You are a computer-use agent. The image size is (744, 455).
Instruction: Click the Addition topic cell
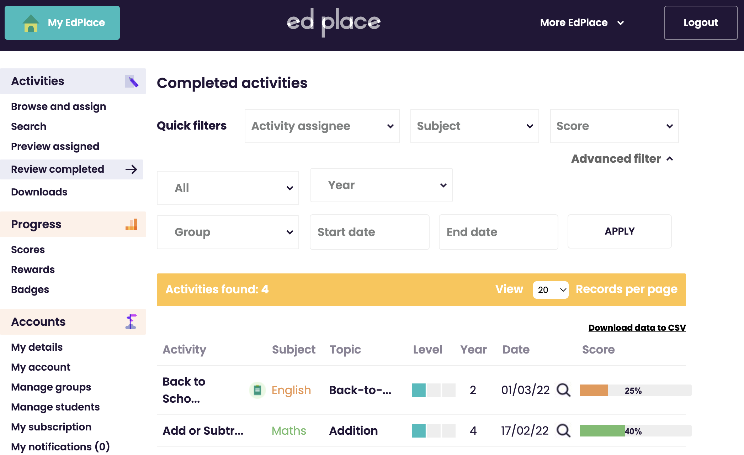pyautogui.click(x=354, y=431)
